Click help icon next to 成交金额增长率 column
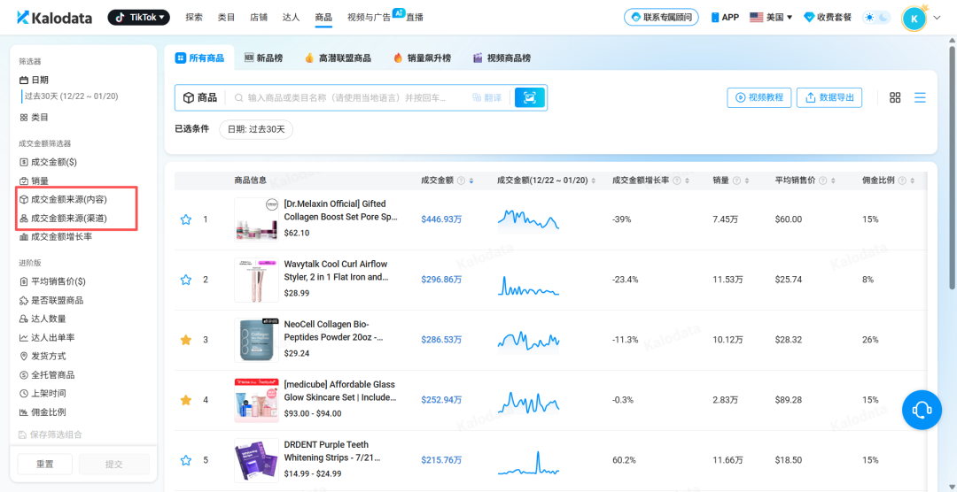 pyautogui.click(x=677, y=181)
